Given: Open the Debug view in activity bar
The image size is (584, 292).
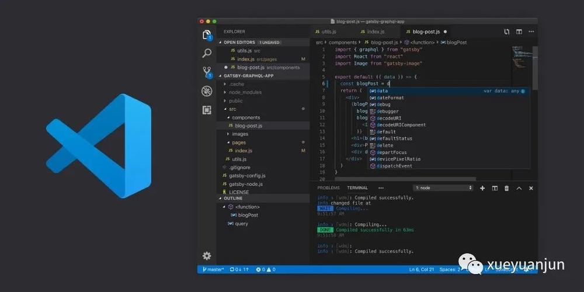Looking at the screenshot, I should (x=207, y=91).
